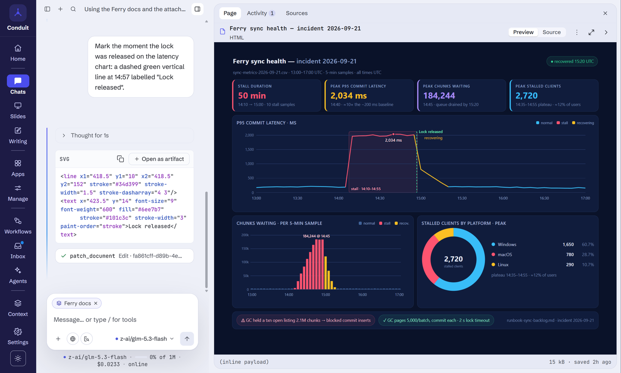
Task: Expand the 'Thought for 1s' section
Action: tap(124, 135)
